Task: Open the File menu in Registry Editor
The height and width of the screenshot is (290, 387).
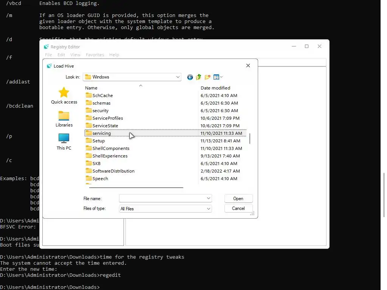Action: click(48, 55)
